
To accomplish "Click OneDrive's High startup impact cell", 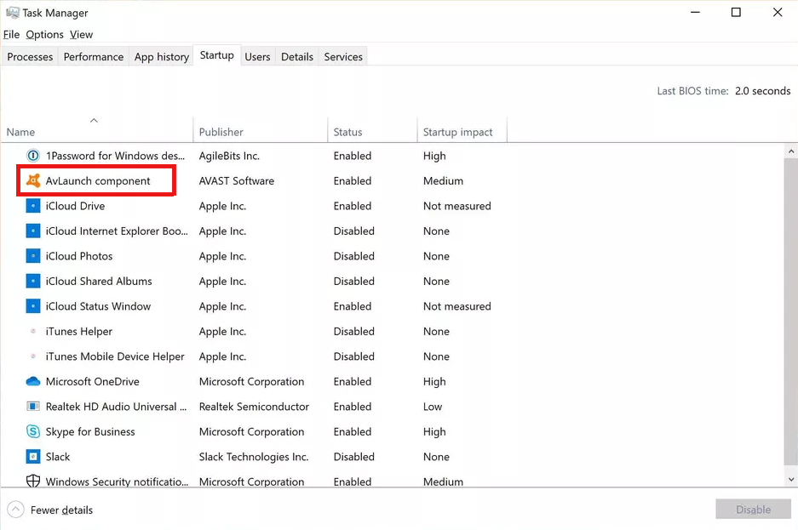I will [434, 381].
